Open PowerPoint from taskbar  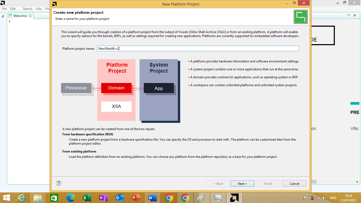(136, 198)
